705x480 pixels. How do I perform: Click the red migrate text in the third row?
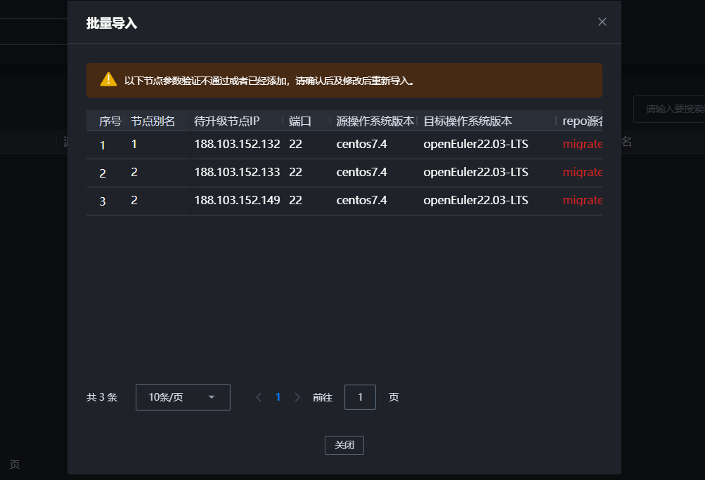tap(582, 200)
